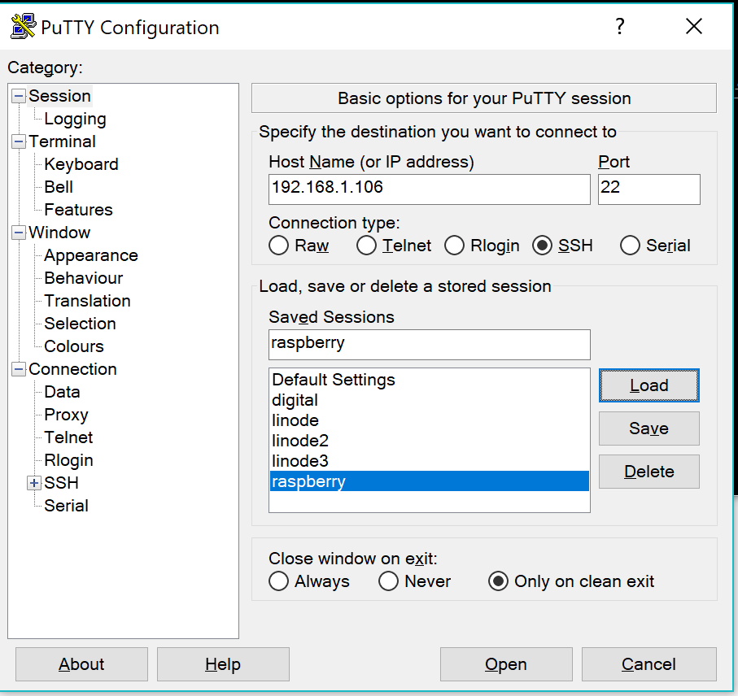Set close window on exit to Always
Viewport: 738px width, 696px height.
(278, 581)
